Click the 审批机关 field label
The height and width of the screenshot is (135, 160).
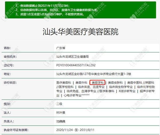pyautogui.click(x=10, y=57)
